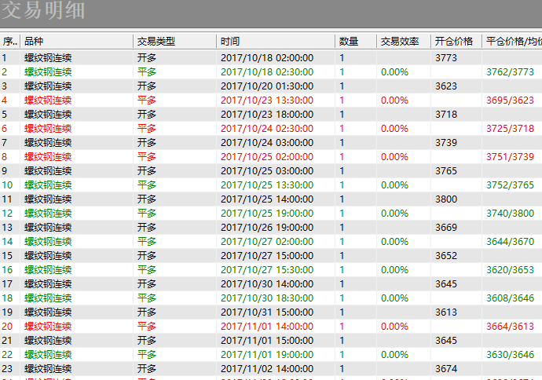Click open price 3652 in row 15
The image size is (542, 380).
(446, 256)
